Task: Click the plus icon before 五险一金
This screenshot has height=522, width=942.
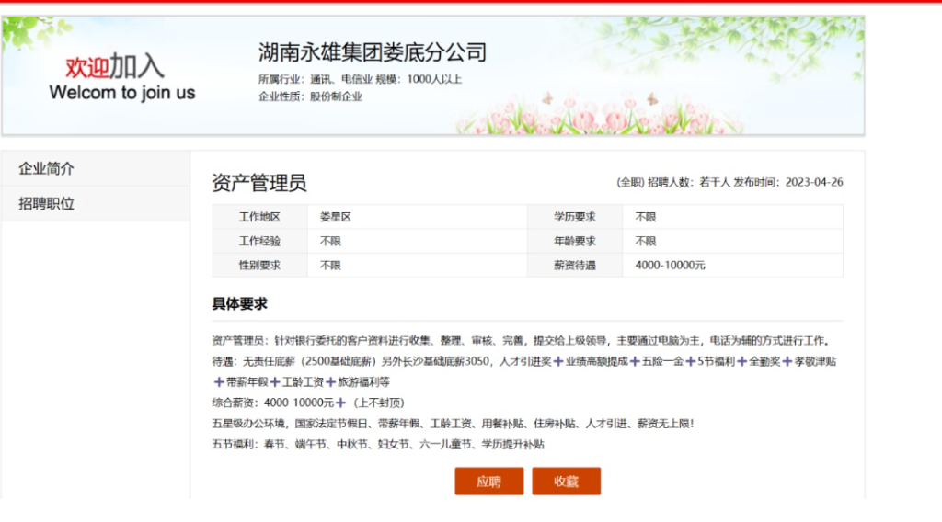Action: (x=635, y=361)
